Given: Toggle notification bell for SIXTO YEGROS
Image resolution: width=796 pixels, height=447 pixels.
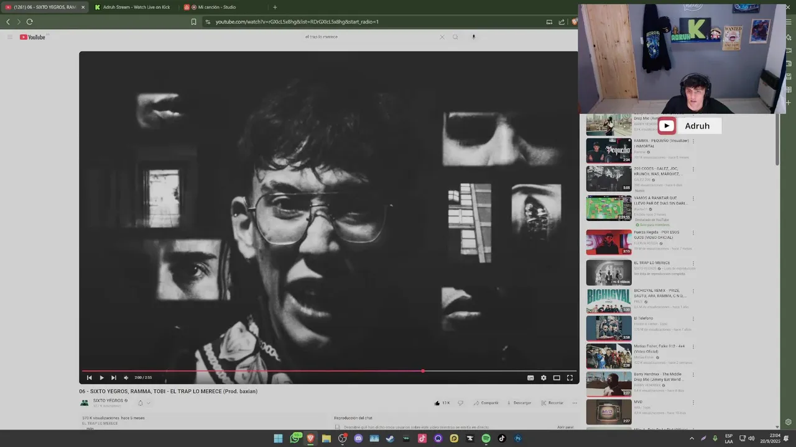Looking at the screenshot, I should [x=141, y=403].
